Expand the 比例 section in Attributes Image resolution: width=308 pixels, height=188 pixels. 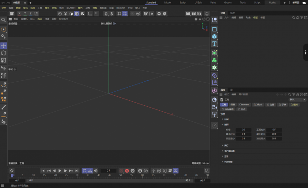[x=222, y=119]
